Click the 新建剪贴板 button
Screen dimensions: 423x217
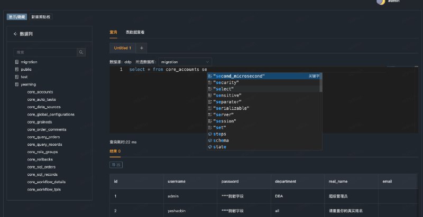pyautogui.click(x=41, y=17)
